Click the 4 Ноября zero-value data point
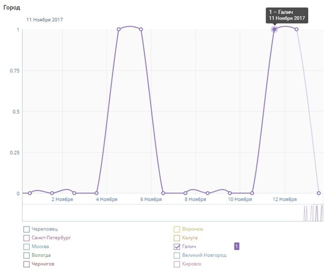The width and height of the screenshot is (326, 271). 96,193
